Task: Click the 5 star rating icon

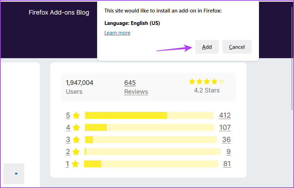Action: click(76, 115)
